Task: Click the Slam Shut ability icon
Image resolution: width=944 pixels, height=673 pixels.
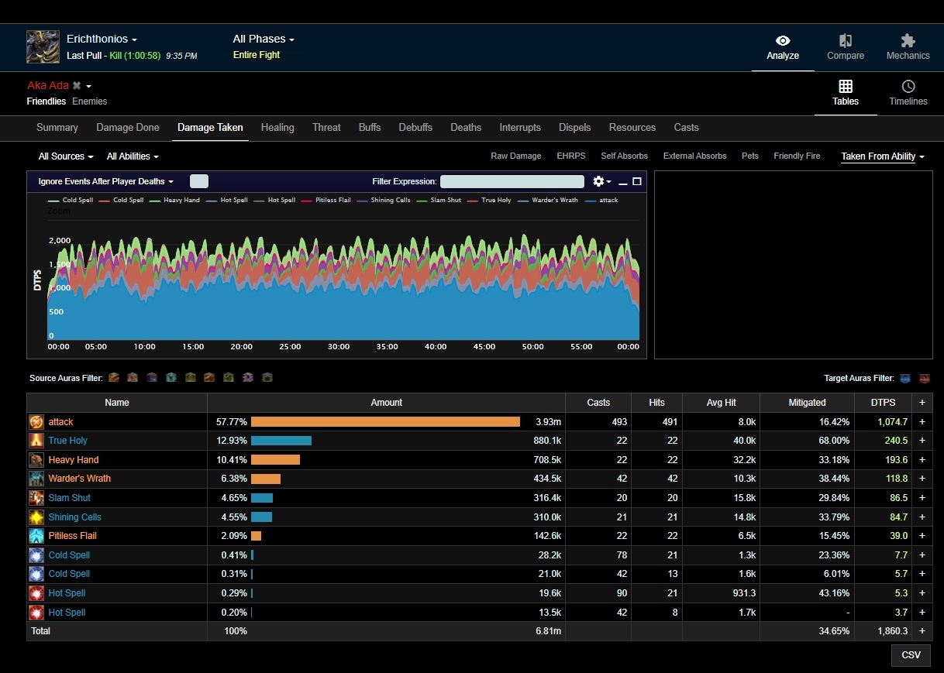Action: pos(36,498)
